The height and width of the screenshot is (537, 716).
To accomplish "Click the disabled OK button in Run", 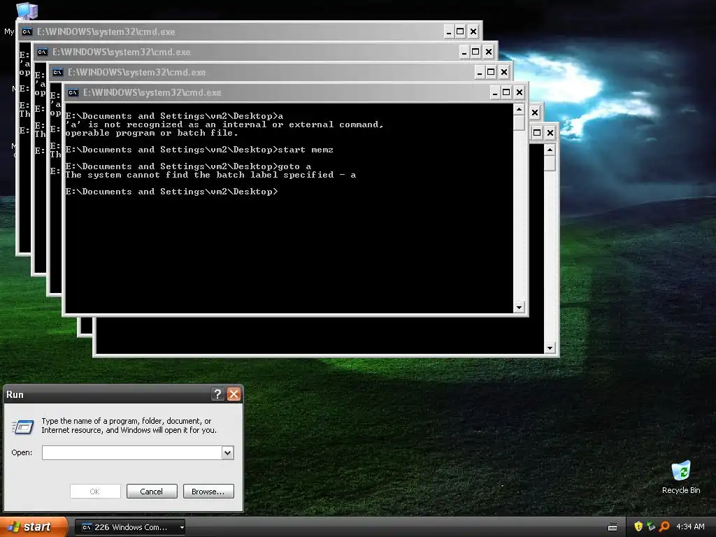I will [x=95, y=492].
